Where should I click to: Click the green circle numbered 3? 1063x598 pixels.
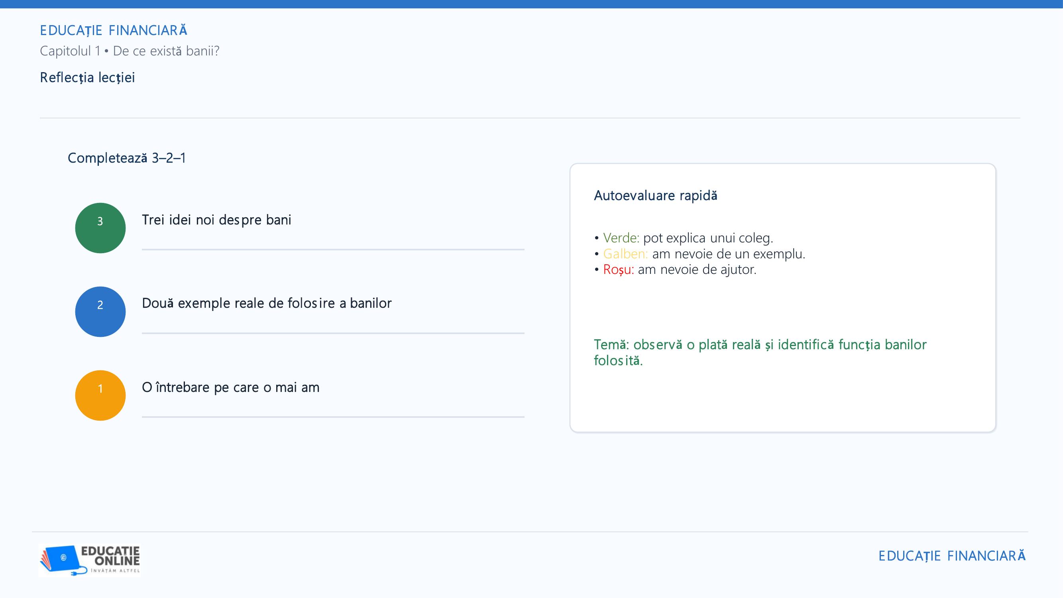(x=100, y=228)
